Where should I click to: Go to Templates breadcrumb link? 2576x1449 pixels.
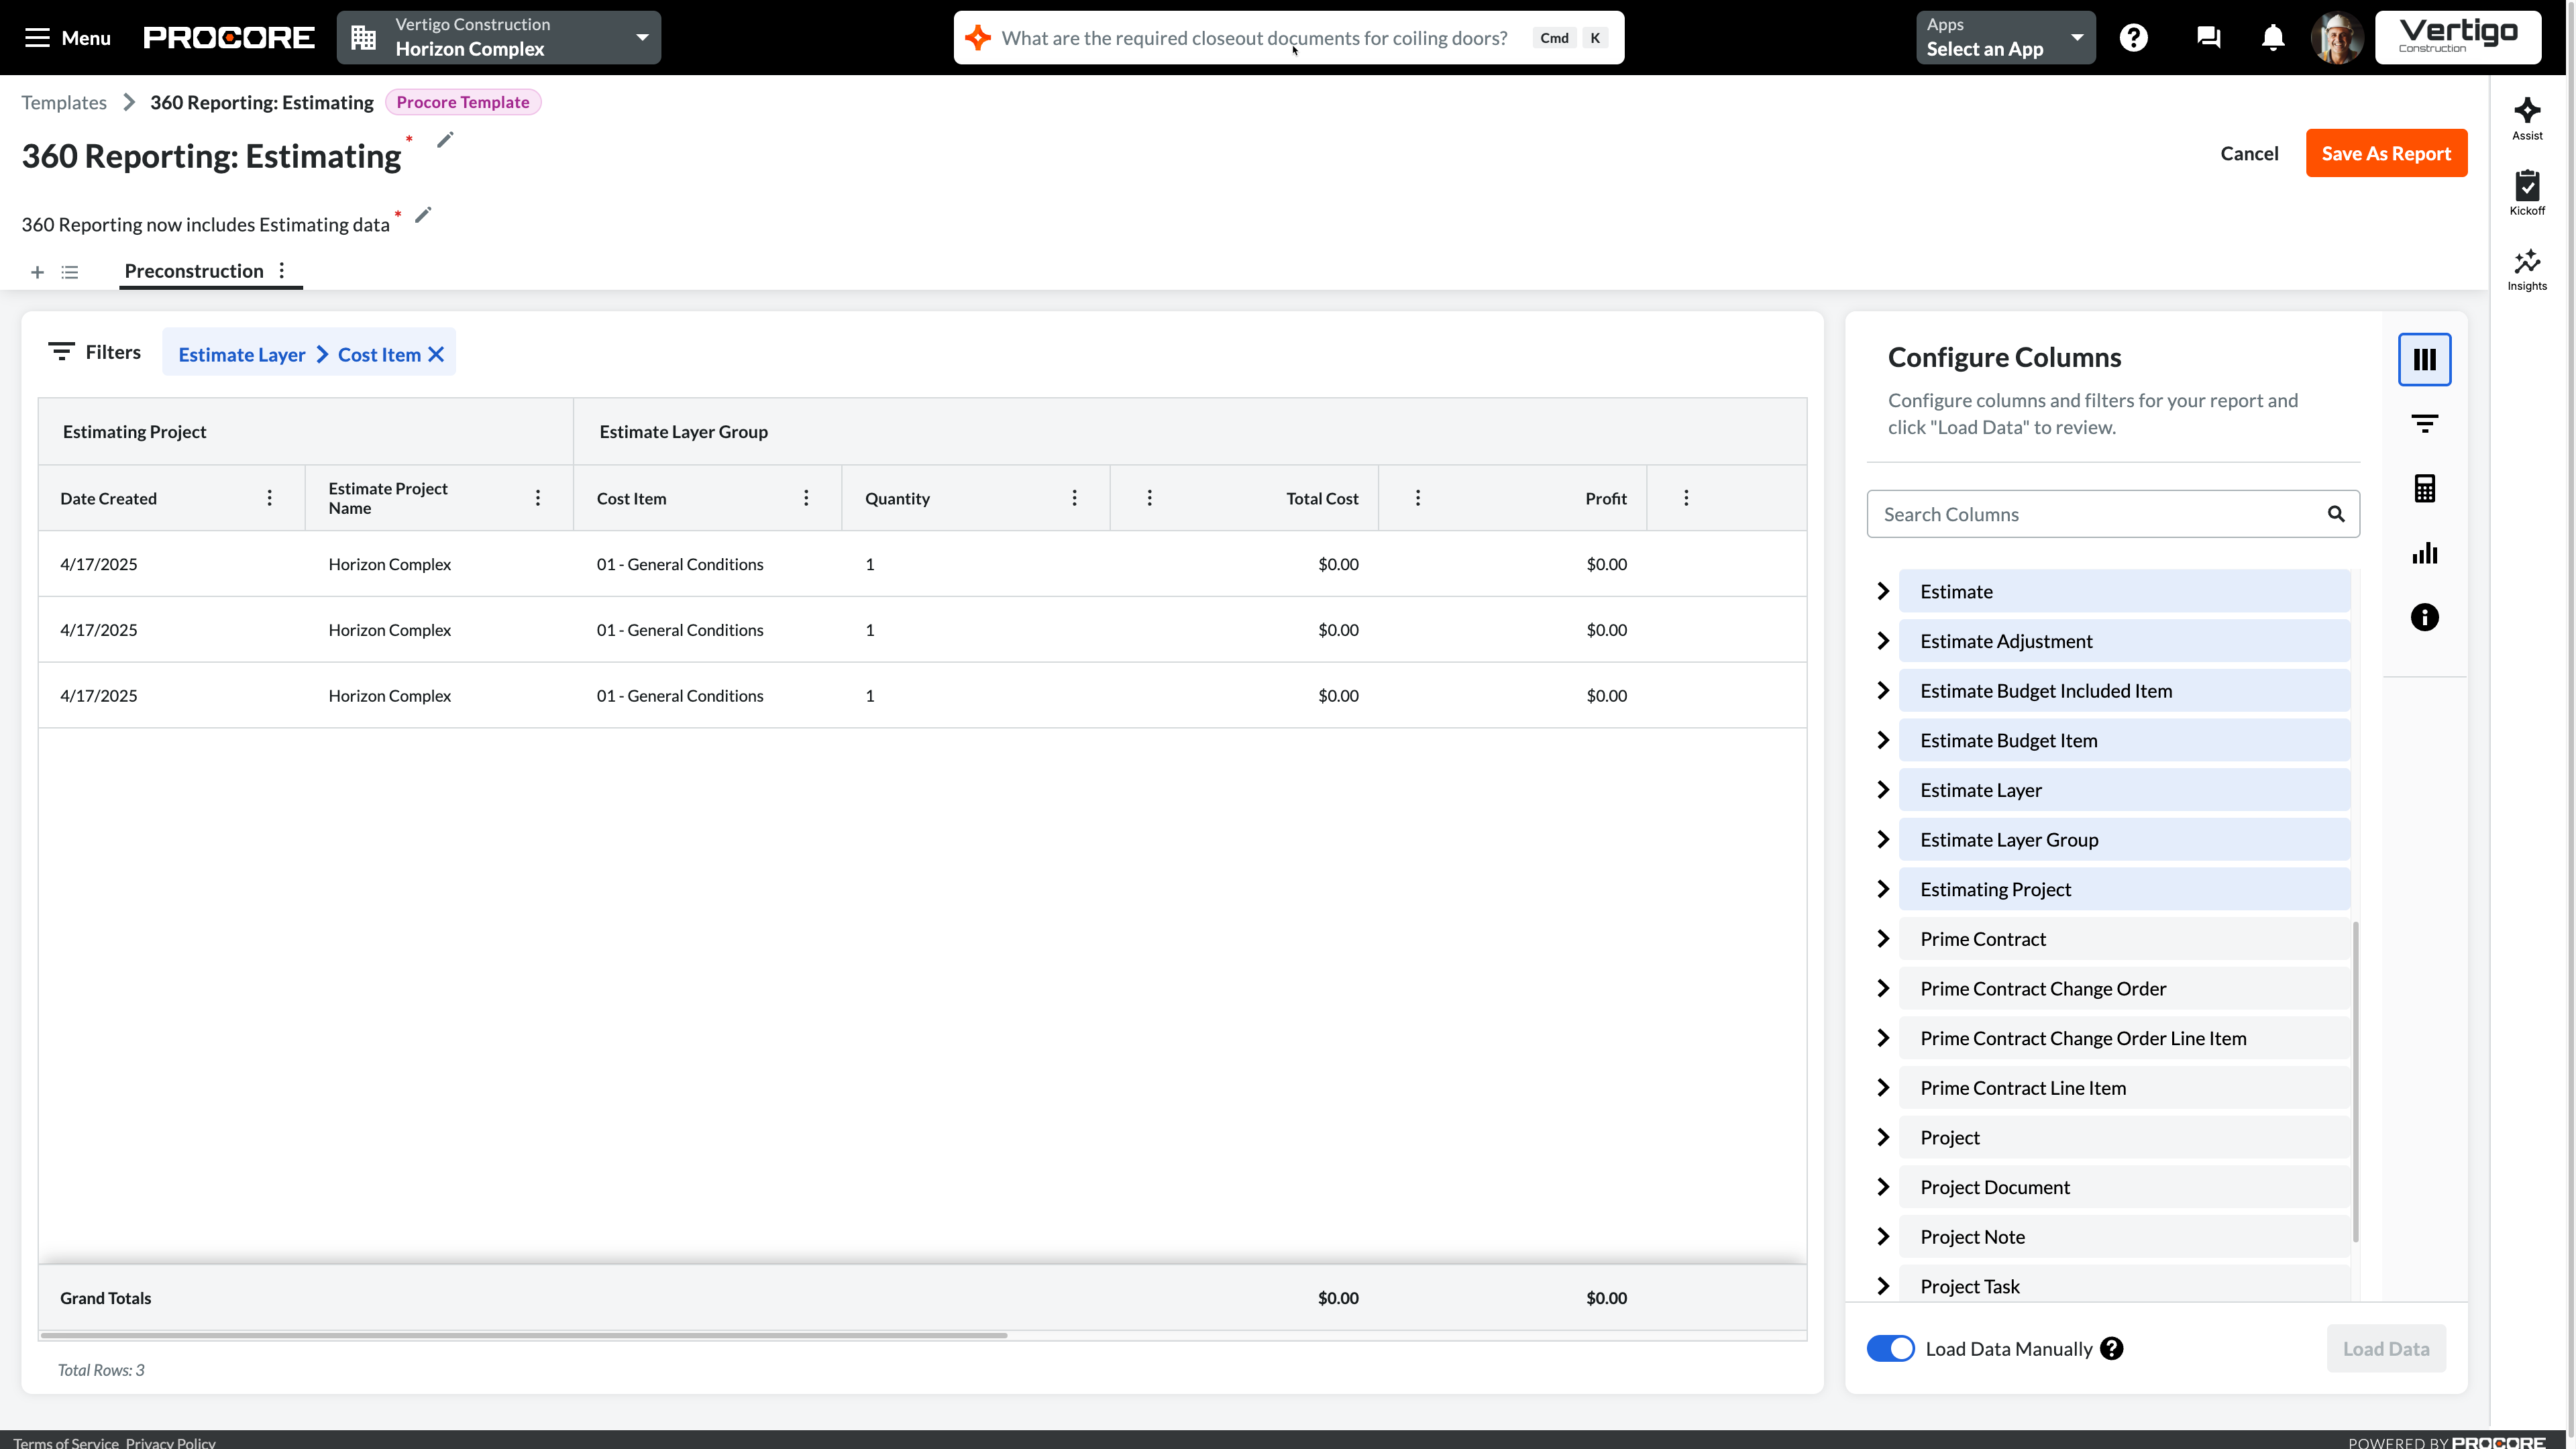64,102
